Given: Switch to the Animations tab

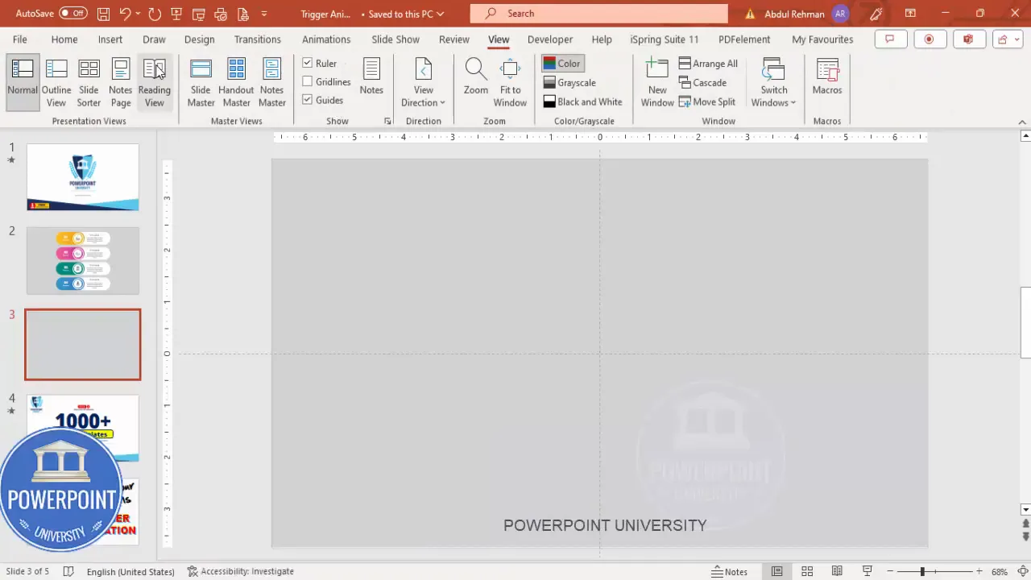Looking at the screenshot, I should tap(326, 39).
